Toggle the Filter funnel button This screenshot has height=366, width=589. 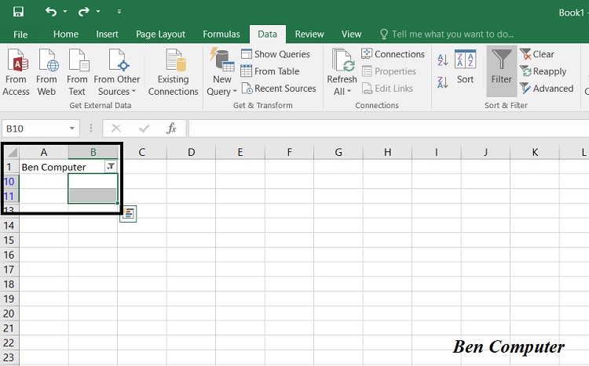[502, 71]
